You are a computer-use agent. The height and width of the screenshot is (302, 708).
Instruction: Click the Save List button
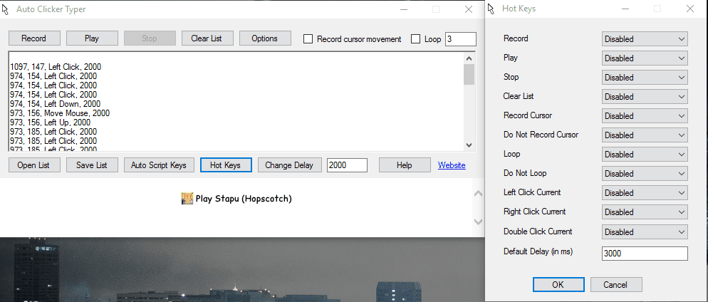point(92,165)
